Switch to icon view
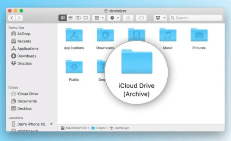This screenshot has height=141, width=231. pos(62,18)
